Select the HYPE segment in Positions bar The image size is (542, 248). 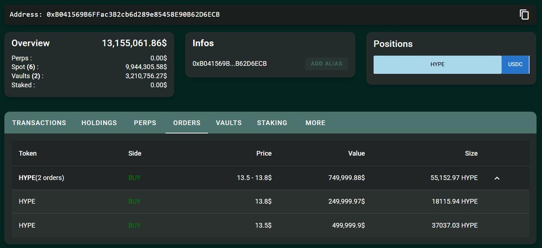[x=437, y=64]
